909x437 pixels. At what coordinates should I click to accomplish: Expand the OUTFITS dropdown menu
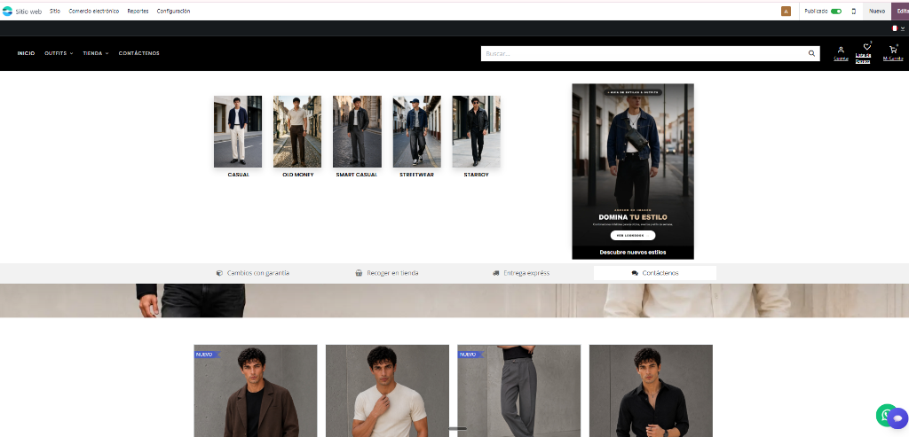[59, 53]
